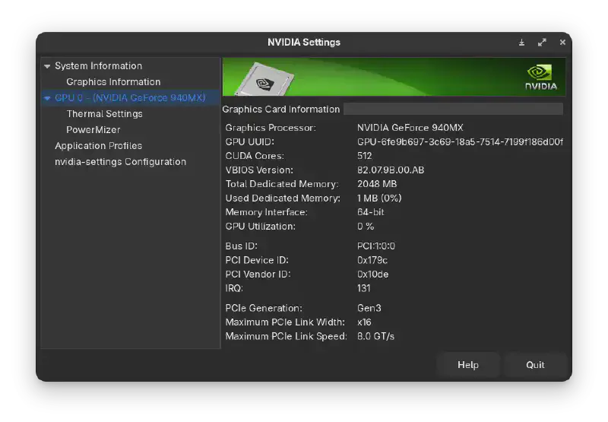
Task: Click the Graphics Processor value NVIDIA GeForce 940MX
Action: [410, 128]
